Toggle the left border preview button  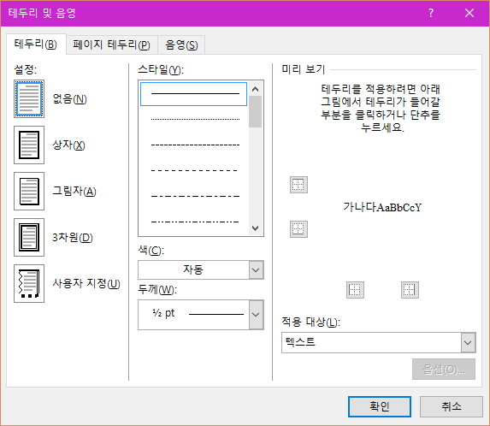tap(355, 290)
